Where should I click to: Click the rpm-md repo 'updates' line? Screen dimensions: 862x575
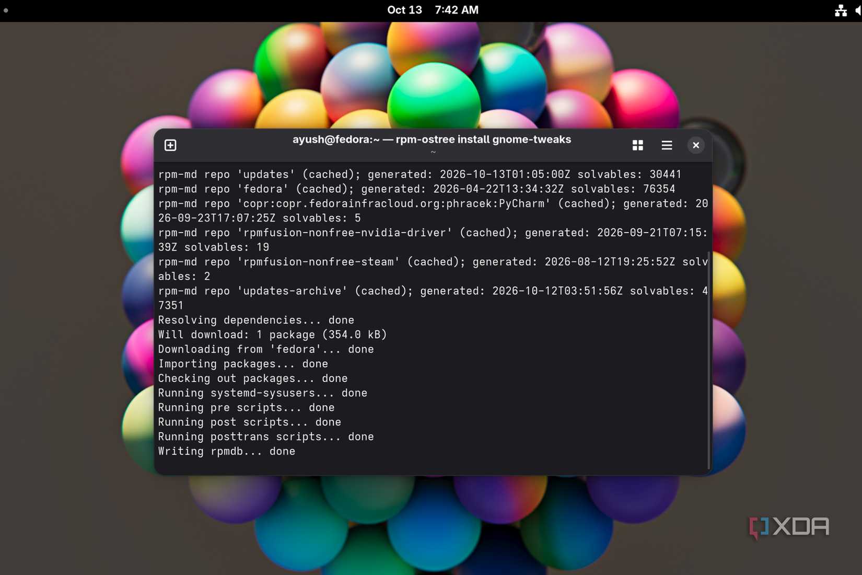(x=420, y=175)
